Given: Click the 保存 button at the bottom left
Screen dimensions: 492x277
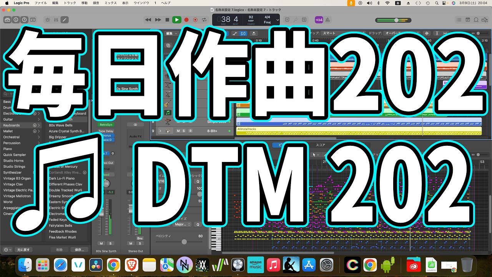Looking at the screenshot, I should [80, 249].
